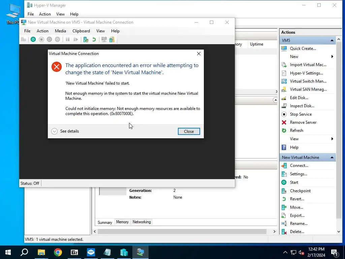The image size is (345, 259).
Task: Switch to the Networking tab
Action: [142, 222]
